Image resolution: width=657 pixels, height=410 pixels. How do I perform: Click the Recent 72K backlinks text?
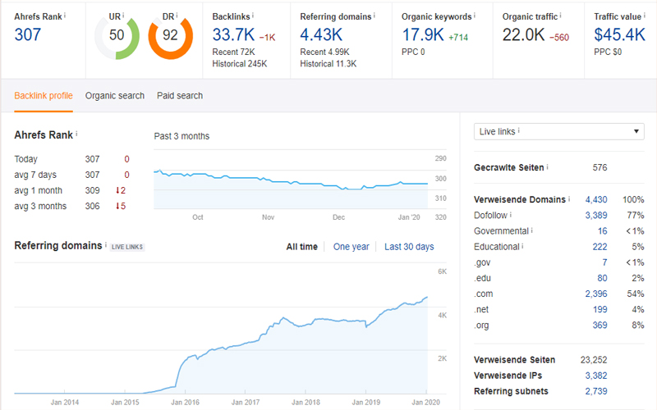click(233, 52)
